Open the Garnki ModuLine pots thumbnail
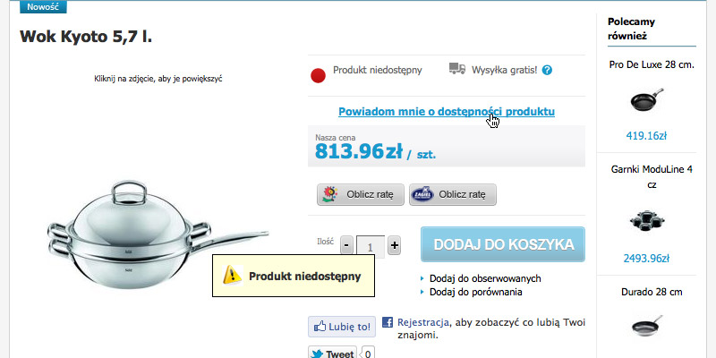Screen dimensions: 716x358 click(647, 221)
